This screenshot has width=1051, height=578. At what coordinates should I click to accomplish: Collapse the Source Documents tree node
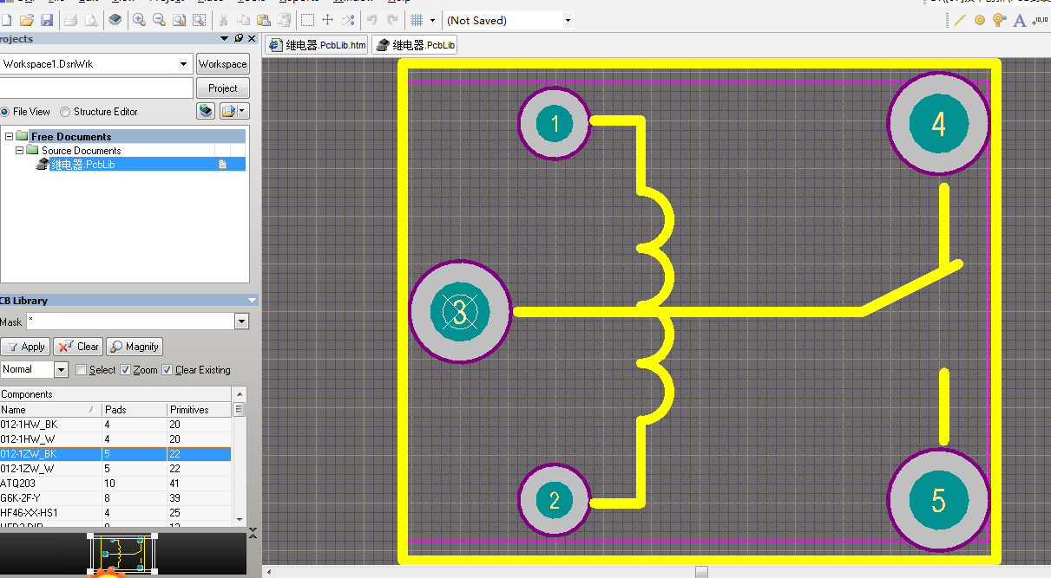(19, 150)
